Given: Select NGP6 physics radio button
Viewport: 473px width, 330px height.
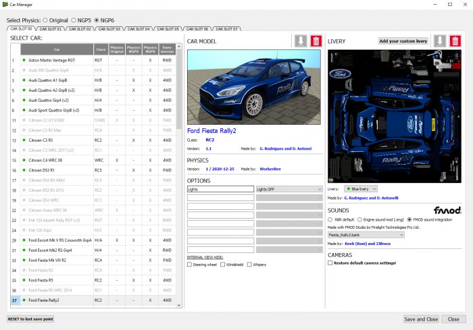Looking at the screenshot, I should [x=97, y=20].
